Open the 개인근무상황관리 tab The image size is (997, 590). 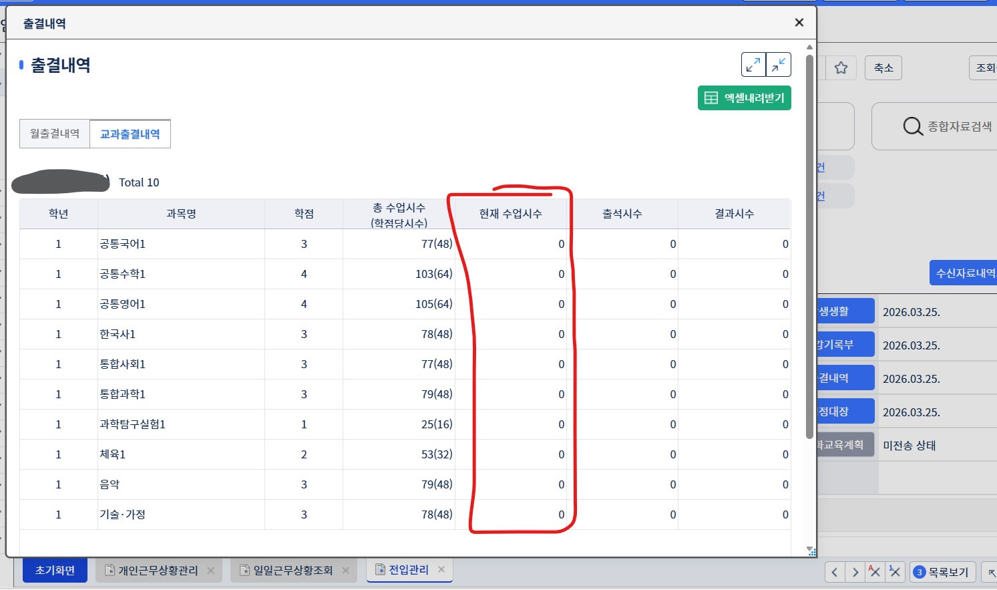158,570
